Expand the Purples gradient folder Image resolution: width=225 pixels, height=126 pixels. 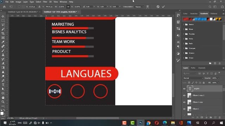184,34
